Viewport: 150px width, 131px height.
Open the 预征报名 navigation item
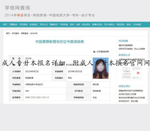pyautogui.click(x=121, y=25)
